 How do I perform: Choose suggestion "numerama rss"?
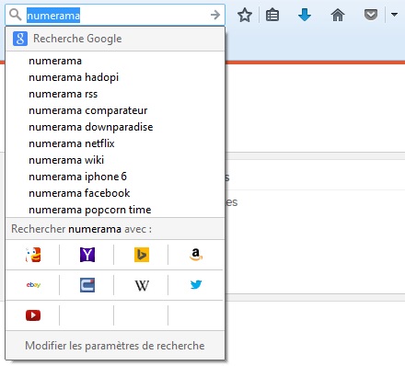pos(115,94)
